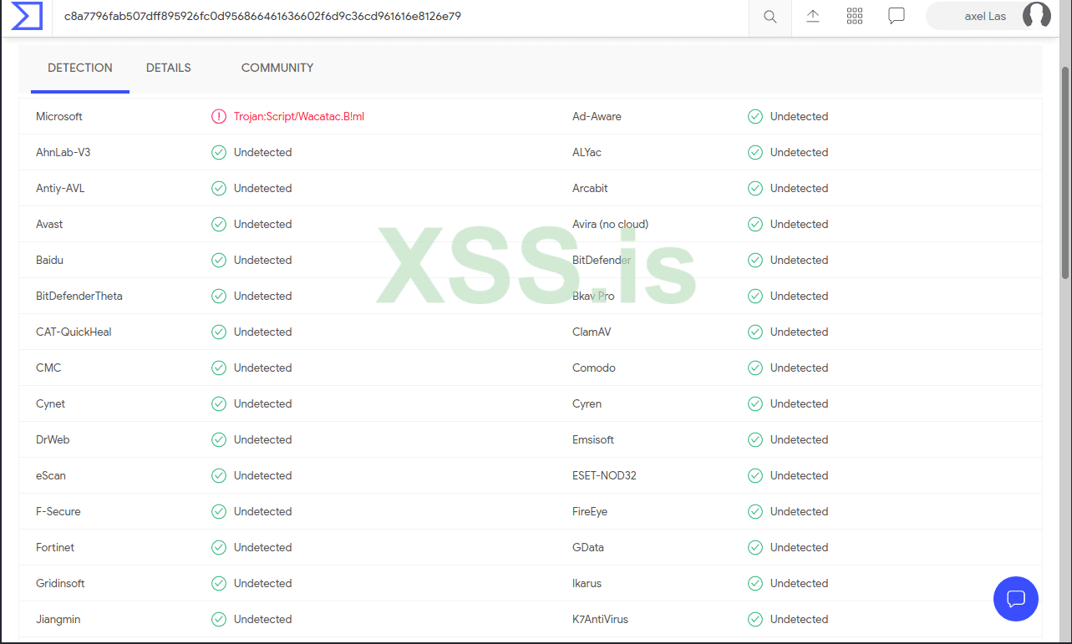Viewport: 1072px width, 644px height.
Task: Click Undetected result for Gridinsoft
Action: (263, 584)
